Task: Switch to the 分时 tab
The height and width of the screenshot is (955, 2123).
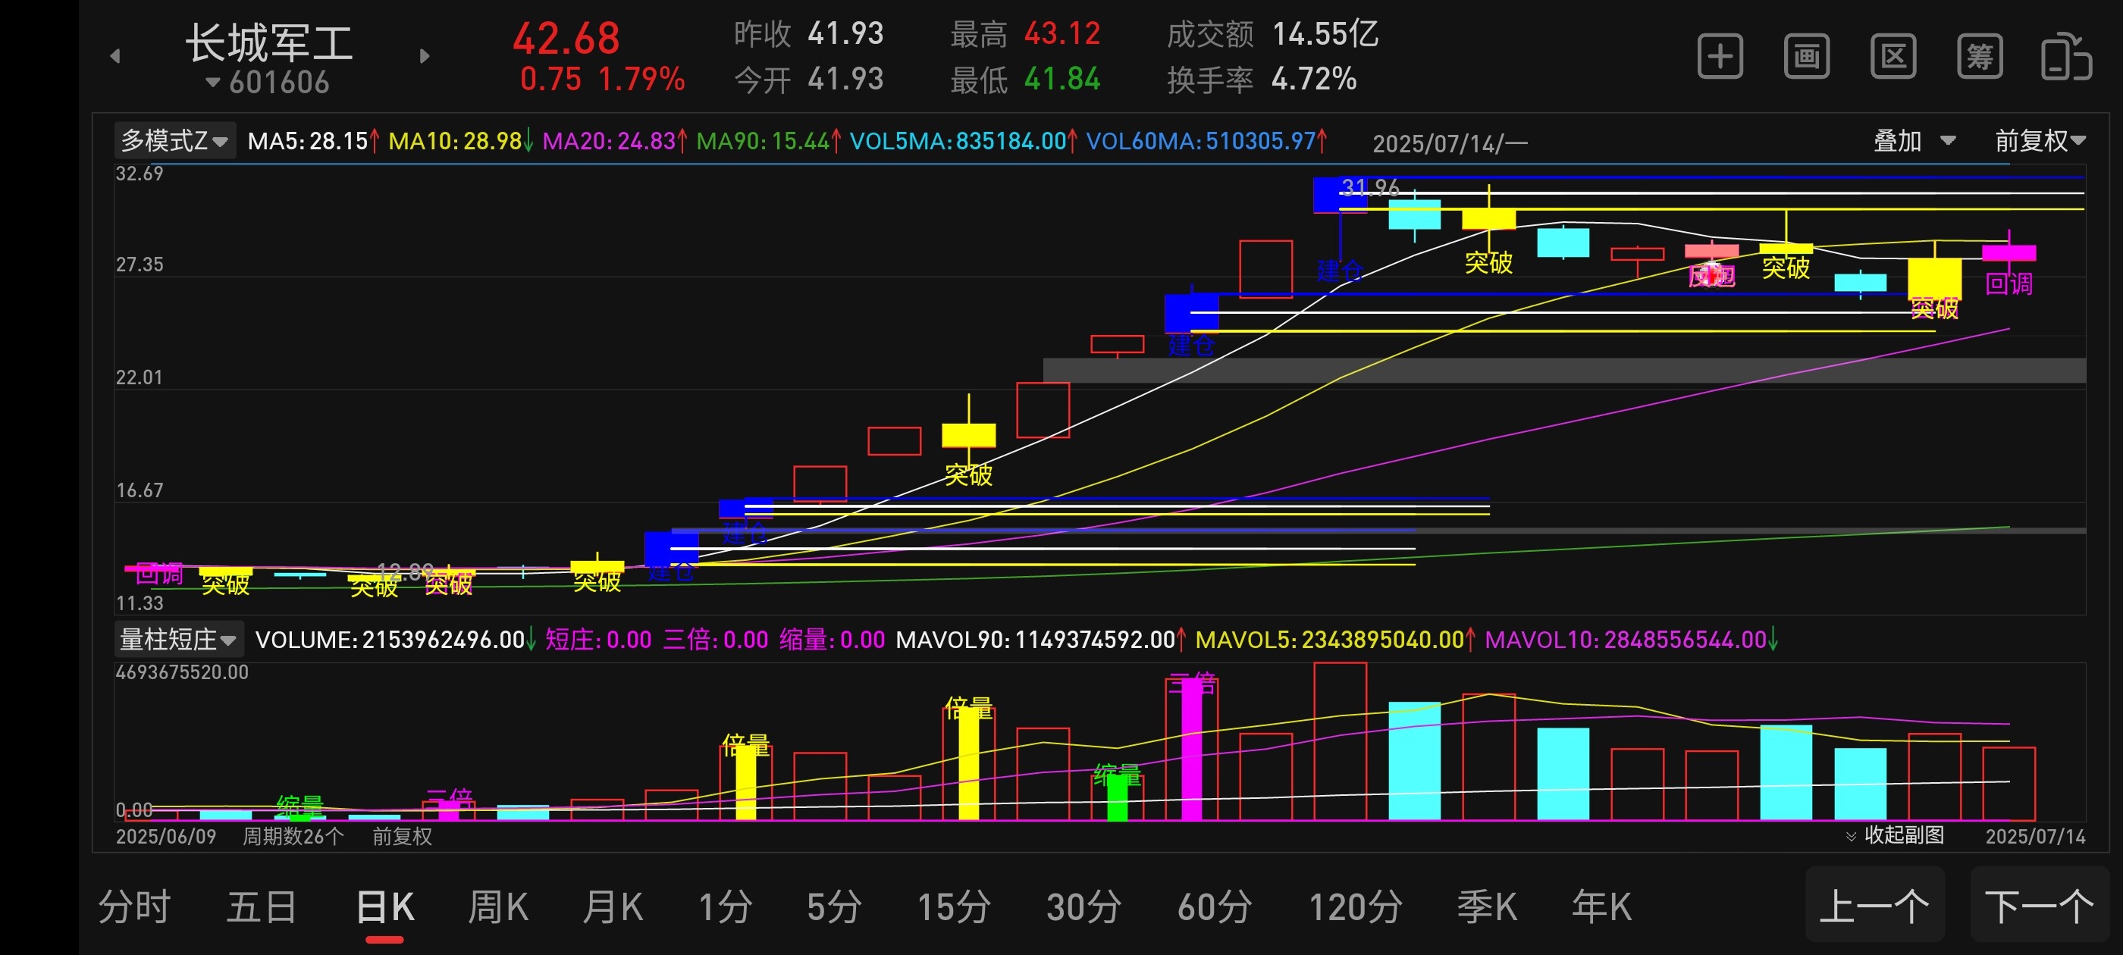Action: [134, 907]
